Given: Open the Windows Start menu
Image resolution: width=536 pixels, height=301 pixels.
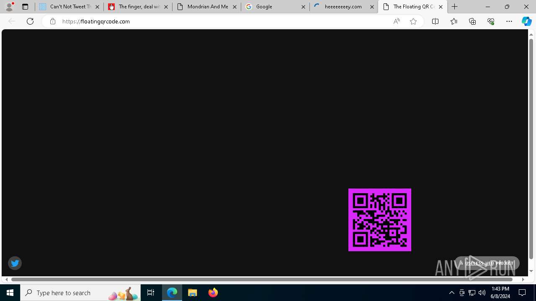Looking at the screenshot, I should (x=10, y=293).
